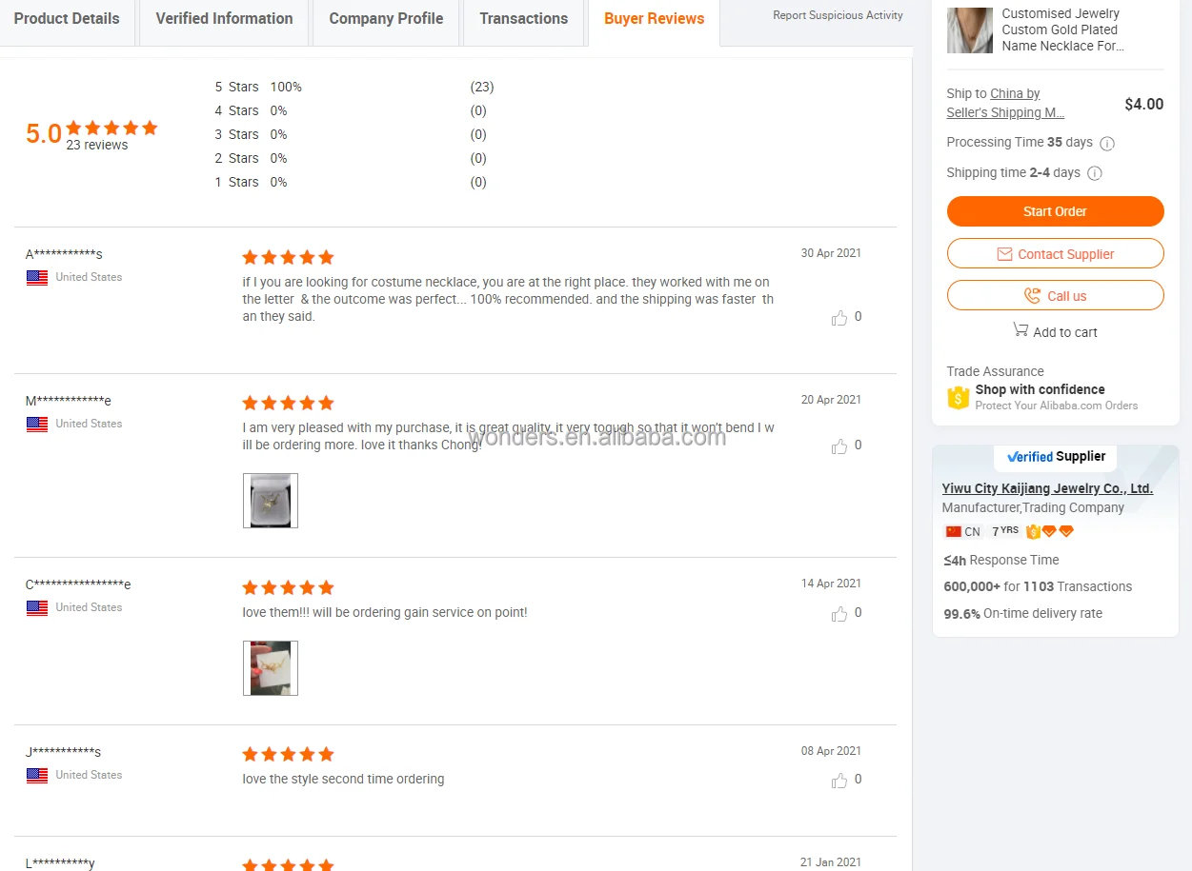Open the Product Details tab
Screen dimensions: 1192x871
[x=67, y=19]
